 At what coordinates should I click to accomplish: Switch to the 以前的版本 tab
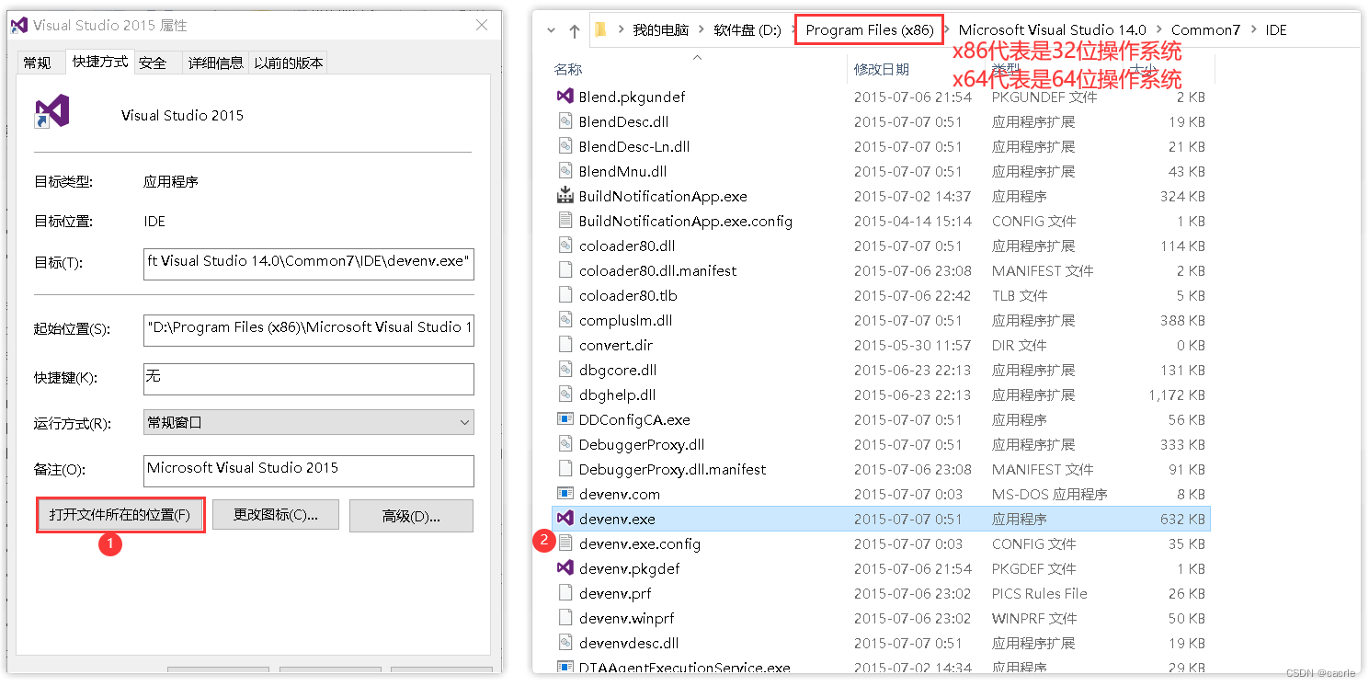tap(289, 63)
